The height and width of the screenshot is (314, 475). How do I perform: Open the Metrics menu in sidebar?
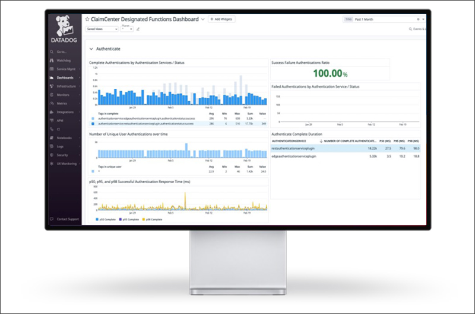click(x=62, y=103)
